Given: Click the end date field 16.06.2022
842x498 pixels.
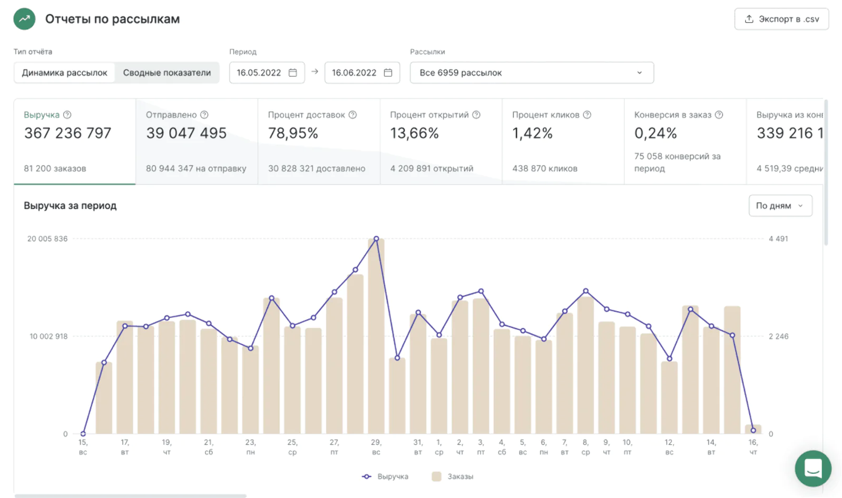Looking at the screenshot, I should click(x=362, y=73).
